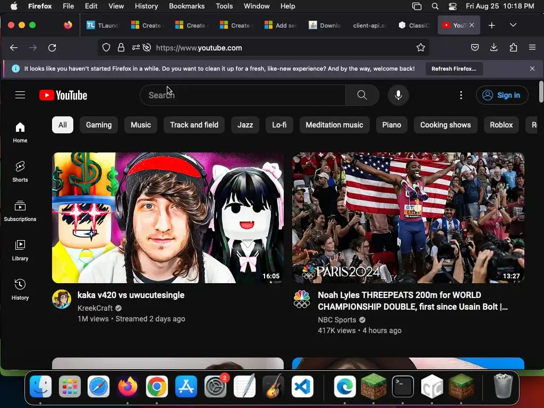Open Shorts from the sidebar
Image resolution: width=544 pixels, height=408 pixels.
click(20, 172)
